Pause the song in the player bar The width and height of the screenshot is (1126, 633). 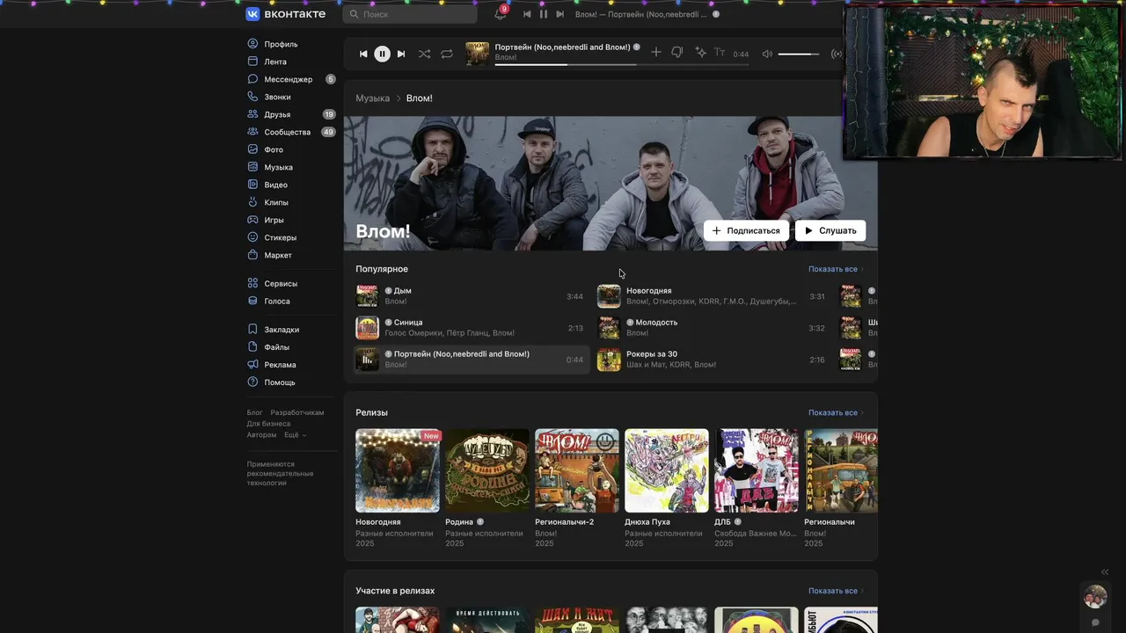pos(382,54)
